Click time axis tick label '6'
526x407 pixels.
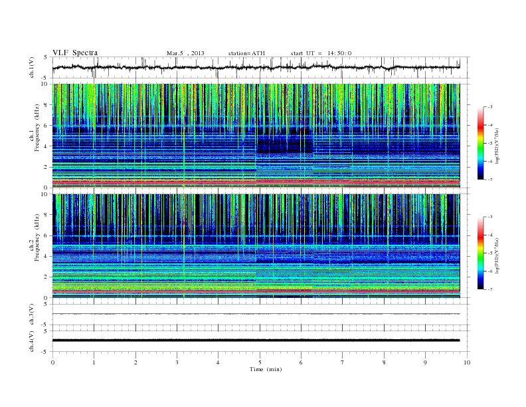(301, 362)
